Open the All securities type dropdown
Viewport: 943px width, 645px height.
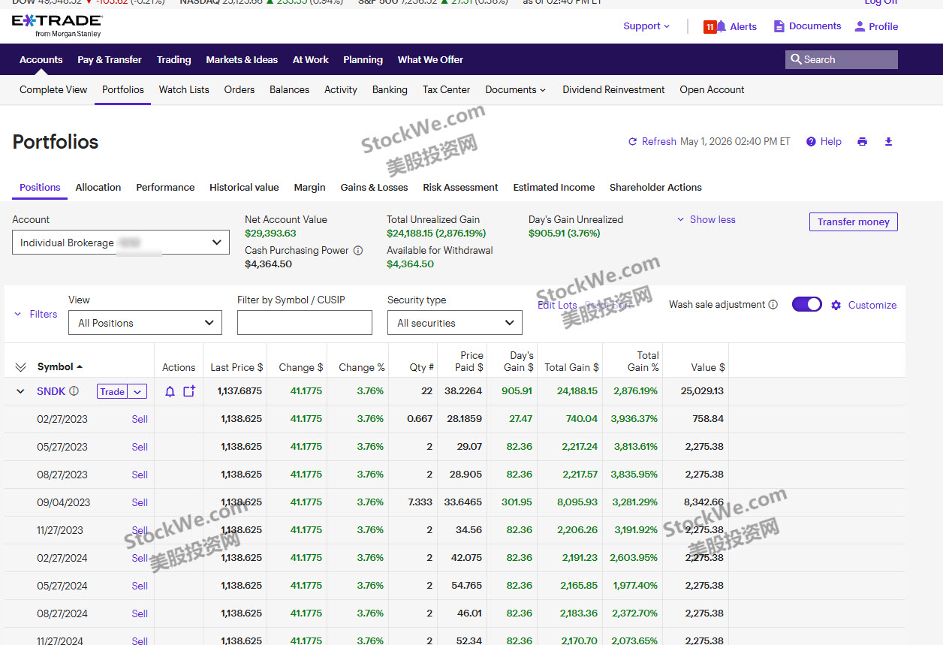[x=455, y=323]
